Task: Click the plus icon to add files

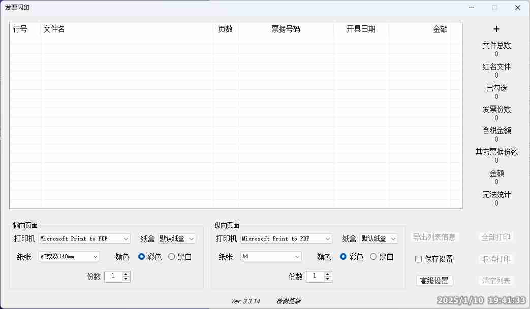Action: pyautogui.click(x=496, y=29)
